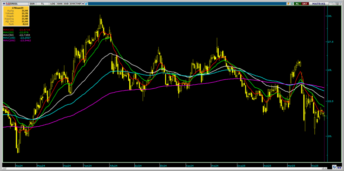Click the blue chart tool icon at bottom right
Viewport: 344px width, 171px height.
point(335,167)
